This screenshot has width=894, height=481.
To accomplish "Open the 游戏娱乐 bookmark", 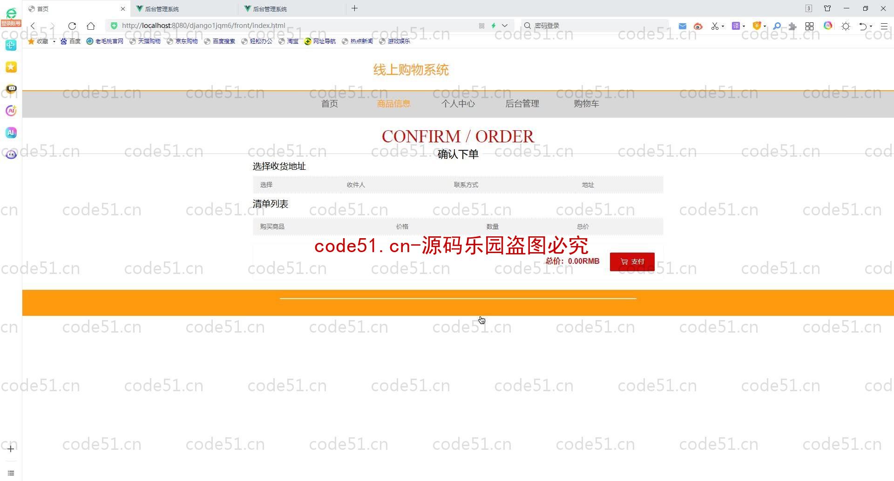I will (x=394, y=41).
